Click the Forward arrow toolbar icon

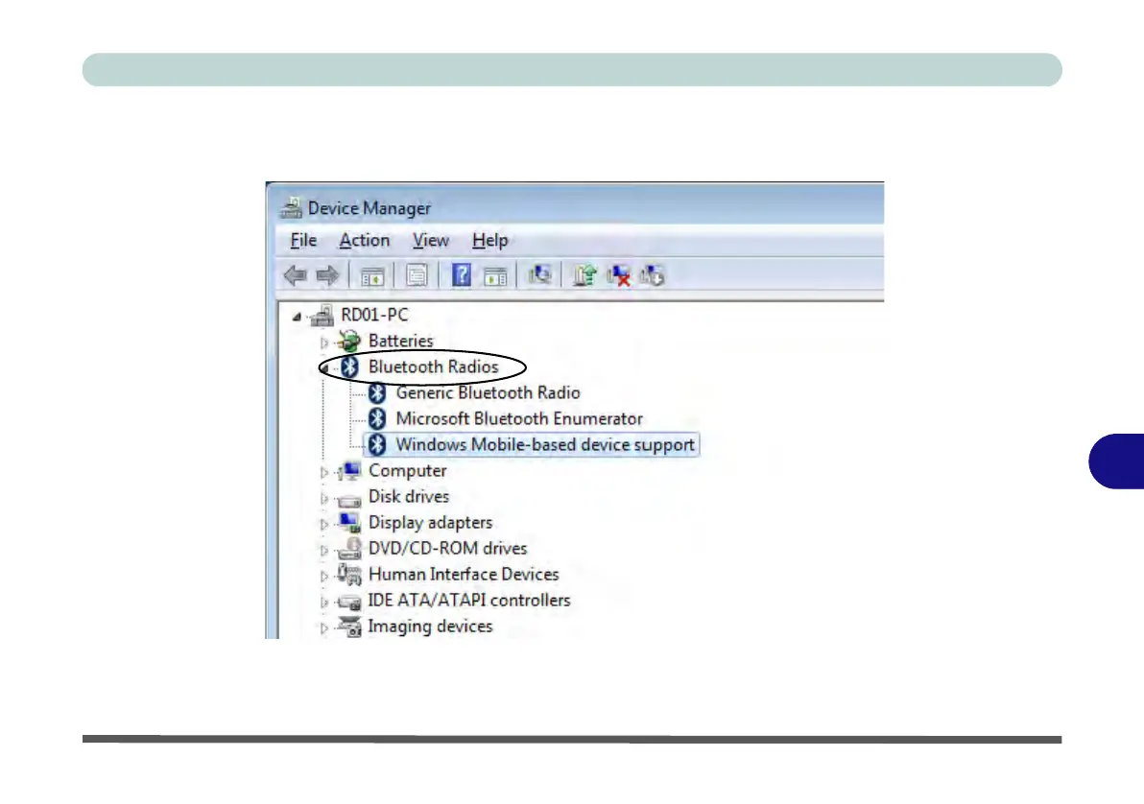click(x=327, y=275)
